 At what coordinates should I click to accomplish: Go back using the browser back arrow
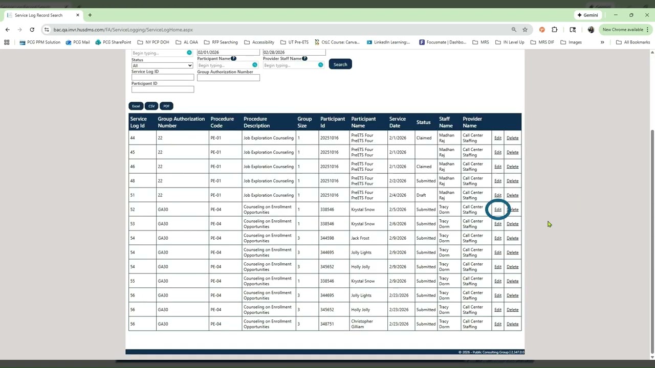8,30
